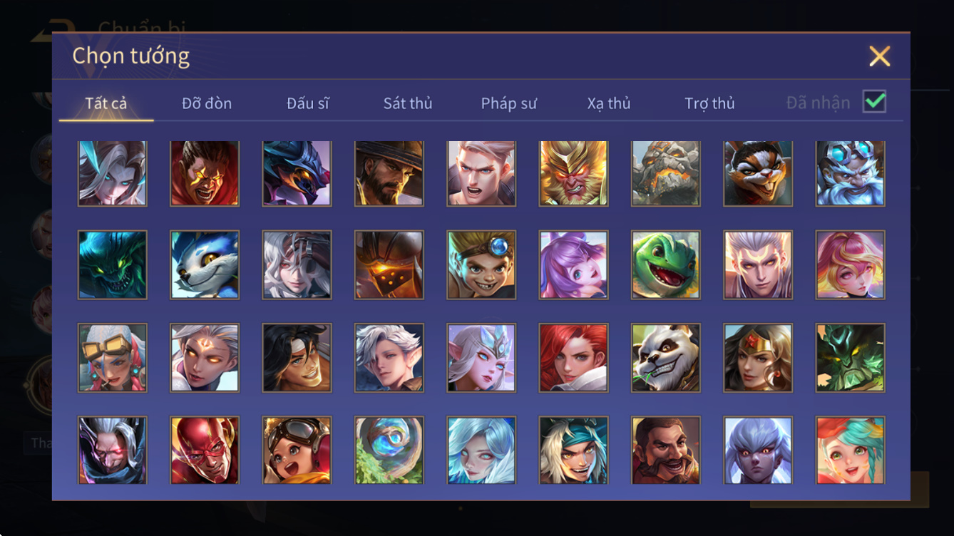This screenshot has height=536, width=954.
Task: Pick the swirling blue orb hero
Action: coord(389,450)
